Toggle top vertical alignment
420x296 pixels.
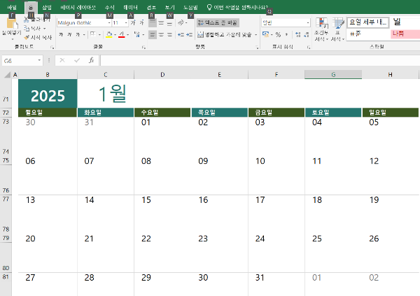click(x=152, y=23)
